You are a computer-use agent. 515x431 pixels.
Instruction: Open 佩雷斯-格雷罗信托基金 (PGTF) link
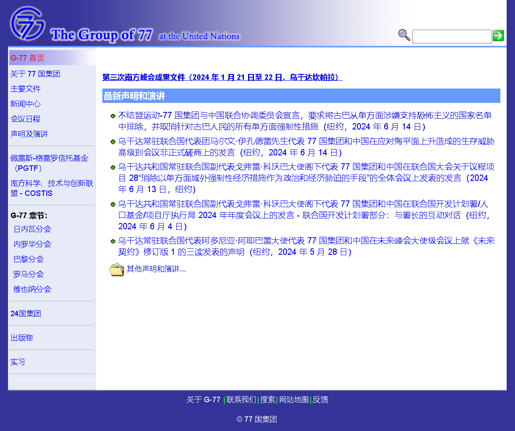click(x=49, y=163)
